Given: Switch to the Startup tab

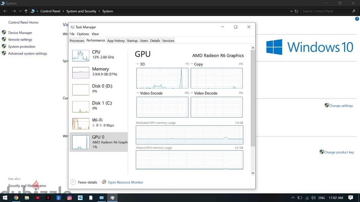Looking at the screenshot, I should 132,41.
